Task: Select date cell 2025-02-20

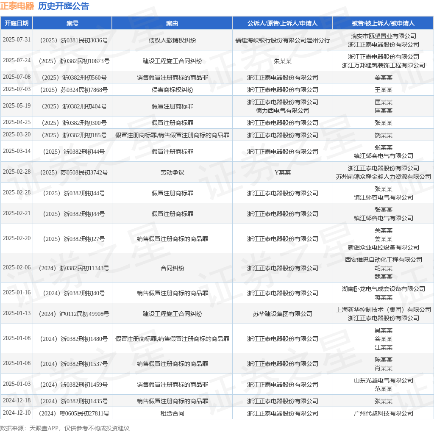Action: pyautogui.click(x=17, y=238)
